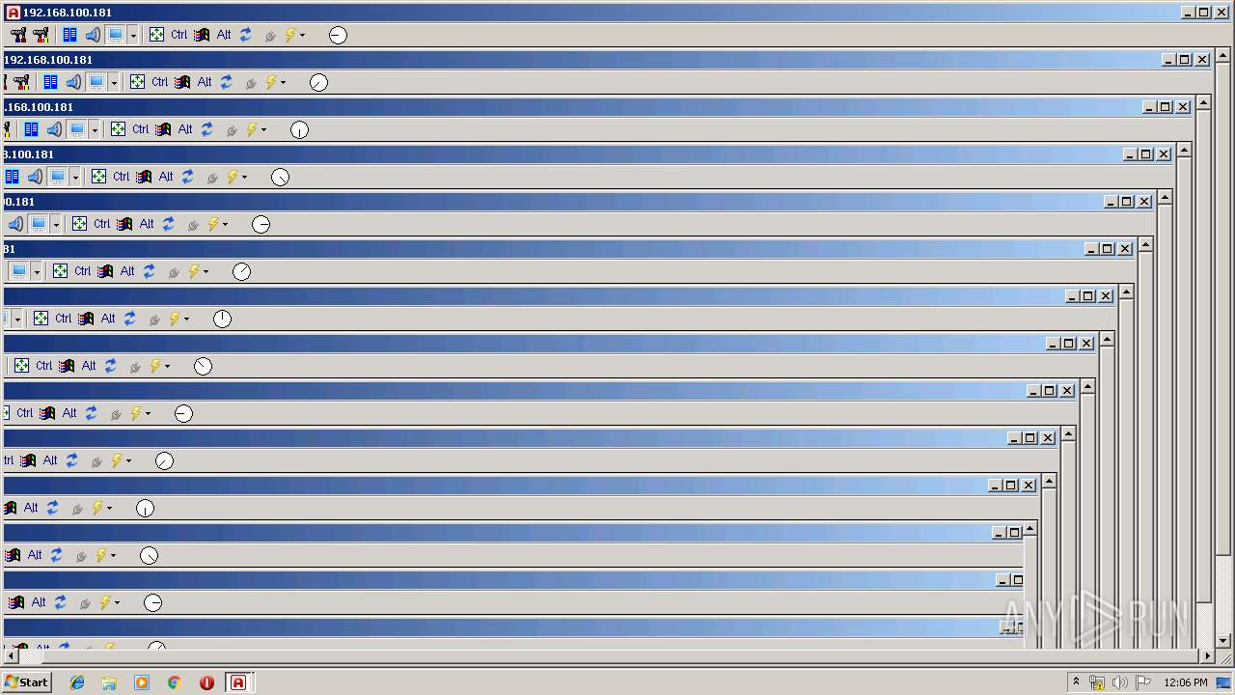
Task: Open Opera browser from the taskbar
Action: point(206,682)
